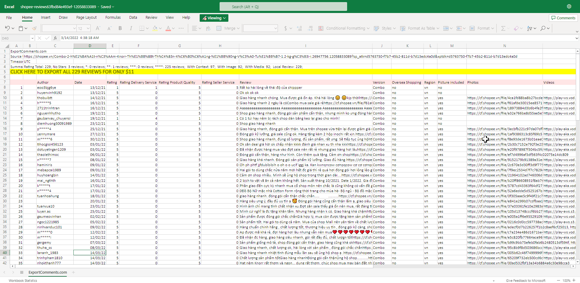Apply the yellow Fill Color

pyautogui.click(x=155, y=28)
